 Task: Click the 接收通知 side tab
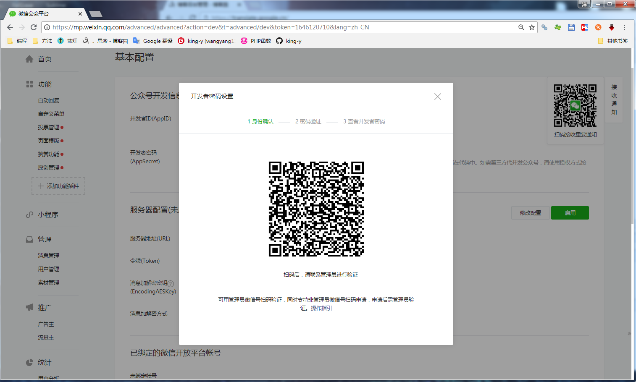pos(614,99)
